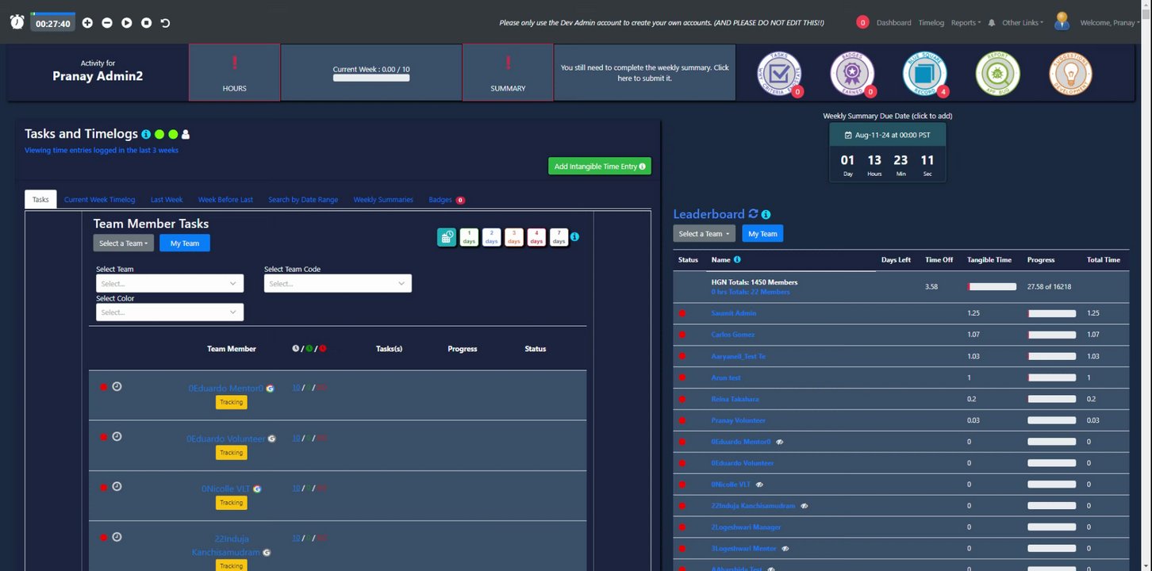Reset the timer with the circular arrow icon
Screen dimensions: 1152x571
(x=165, y=23)
